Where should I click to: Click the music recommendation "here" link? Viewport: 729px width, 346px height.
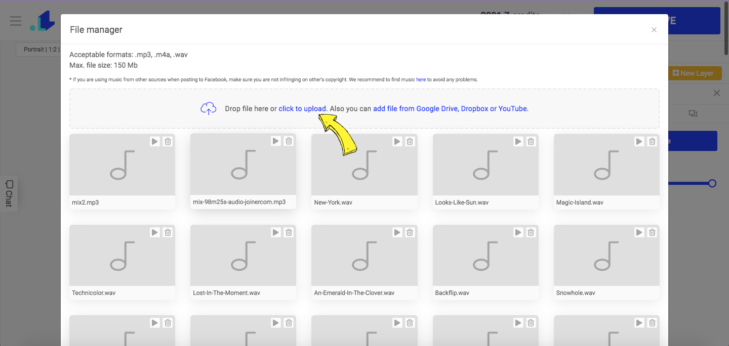[421, 79]
